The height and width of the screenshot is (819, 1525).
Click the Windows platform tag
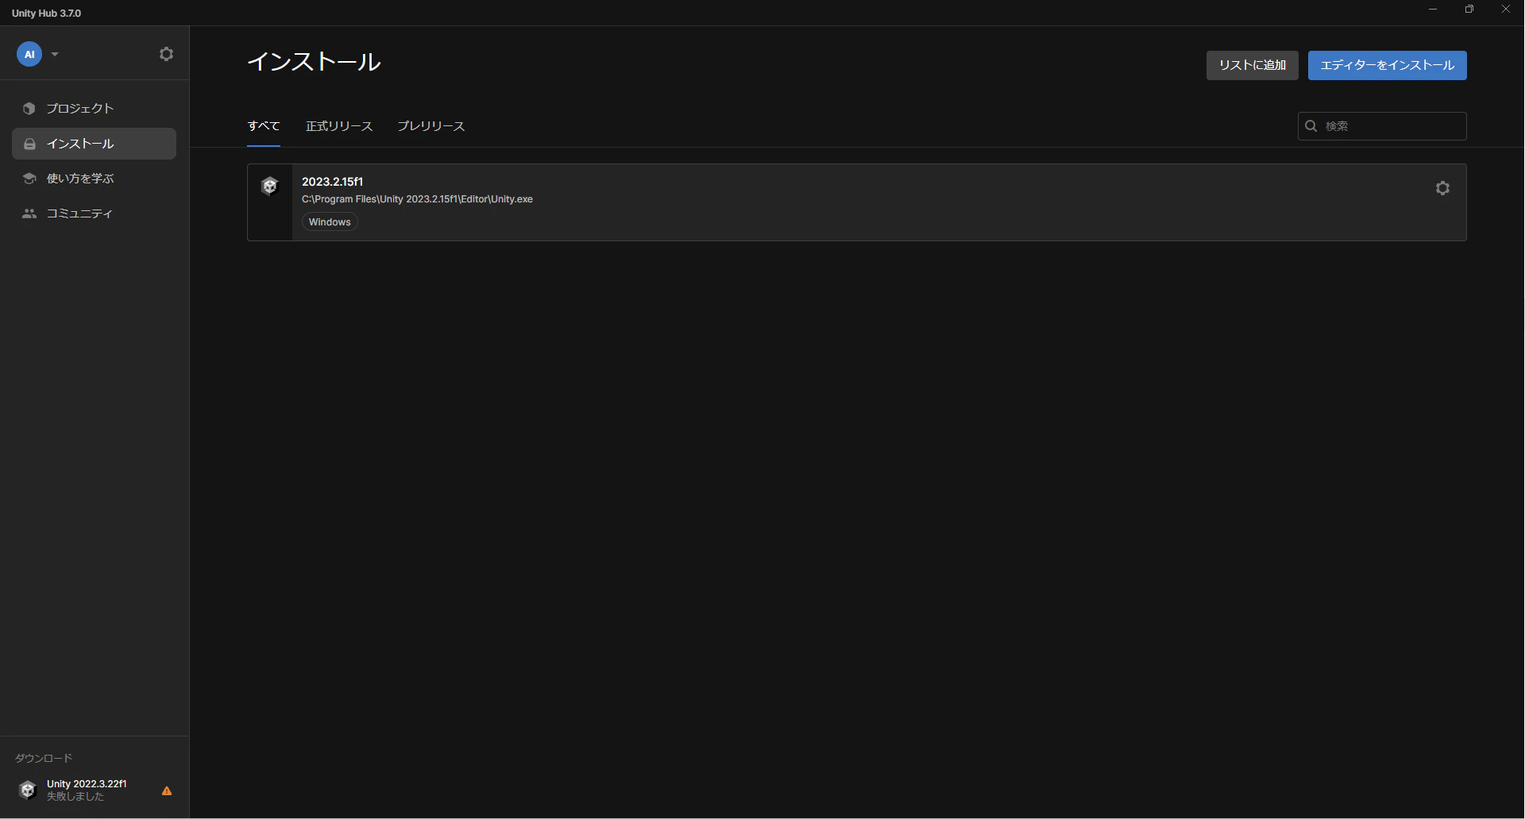(330, 222)
